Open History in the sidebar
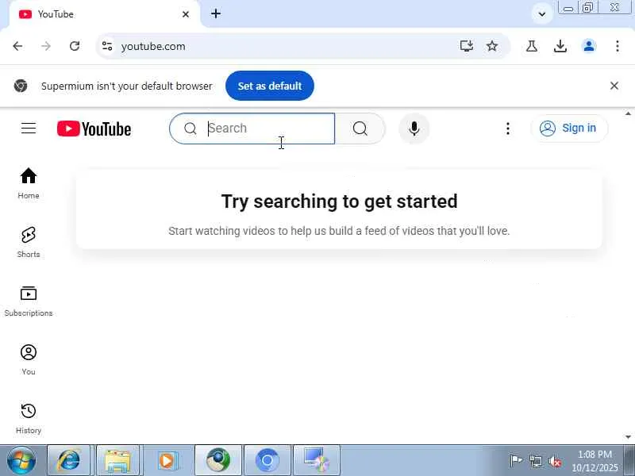The image size is (635, 476). (x=29, y=418)
